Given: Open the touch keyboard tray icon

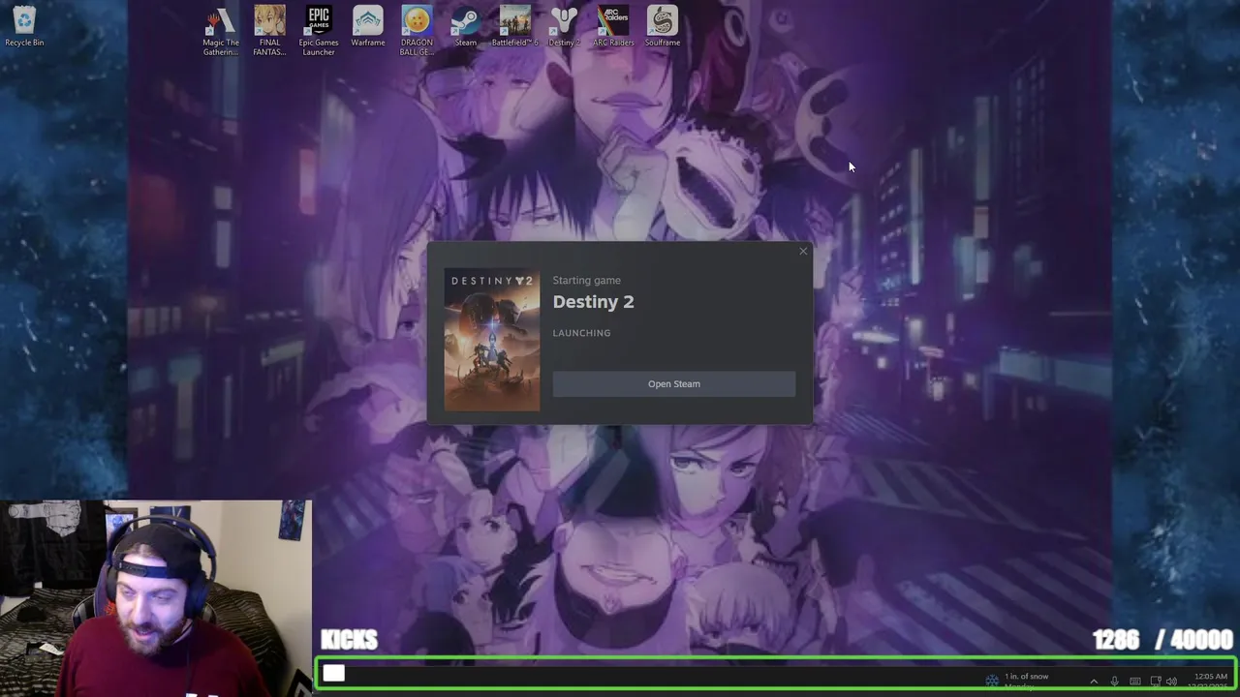Looking at the screenshot, I should pyautogui.click(x=1135, y=682).
